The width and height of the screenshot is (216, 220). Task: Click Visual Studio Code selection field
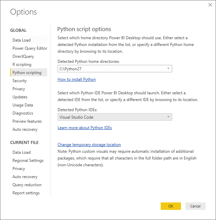pyautogui.click(x=115, y=117)
